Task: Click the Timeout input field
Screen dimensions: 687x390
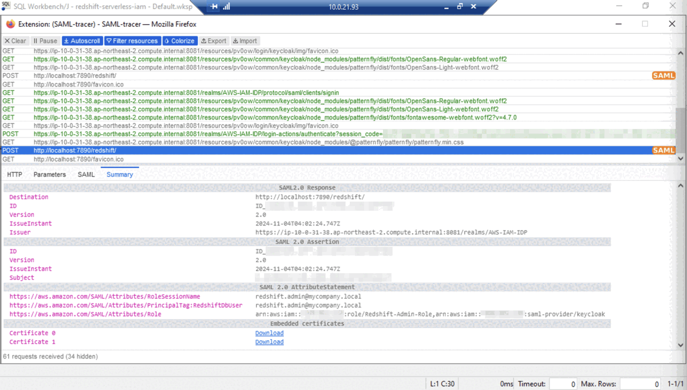Action: pyautogui.click(x=562, y=384)
